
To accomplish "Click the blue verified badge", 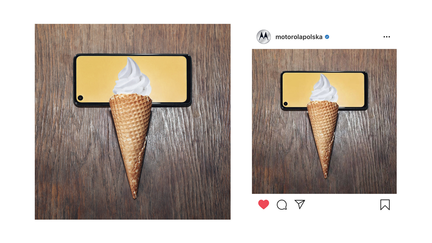I will [327, 37].
